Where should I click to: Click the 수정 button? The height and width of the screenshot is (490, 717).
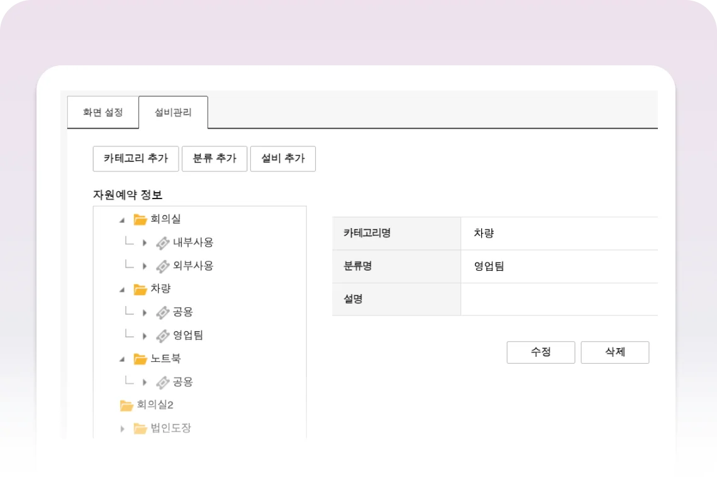[540, 352]
